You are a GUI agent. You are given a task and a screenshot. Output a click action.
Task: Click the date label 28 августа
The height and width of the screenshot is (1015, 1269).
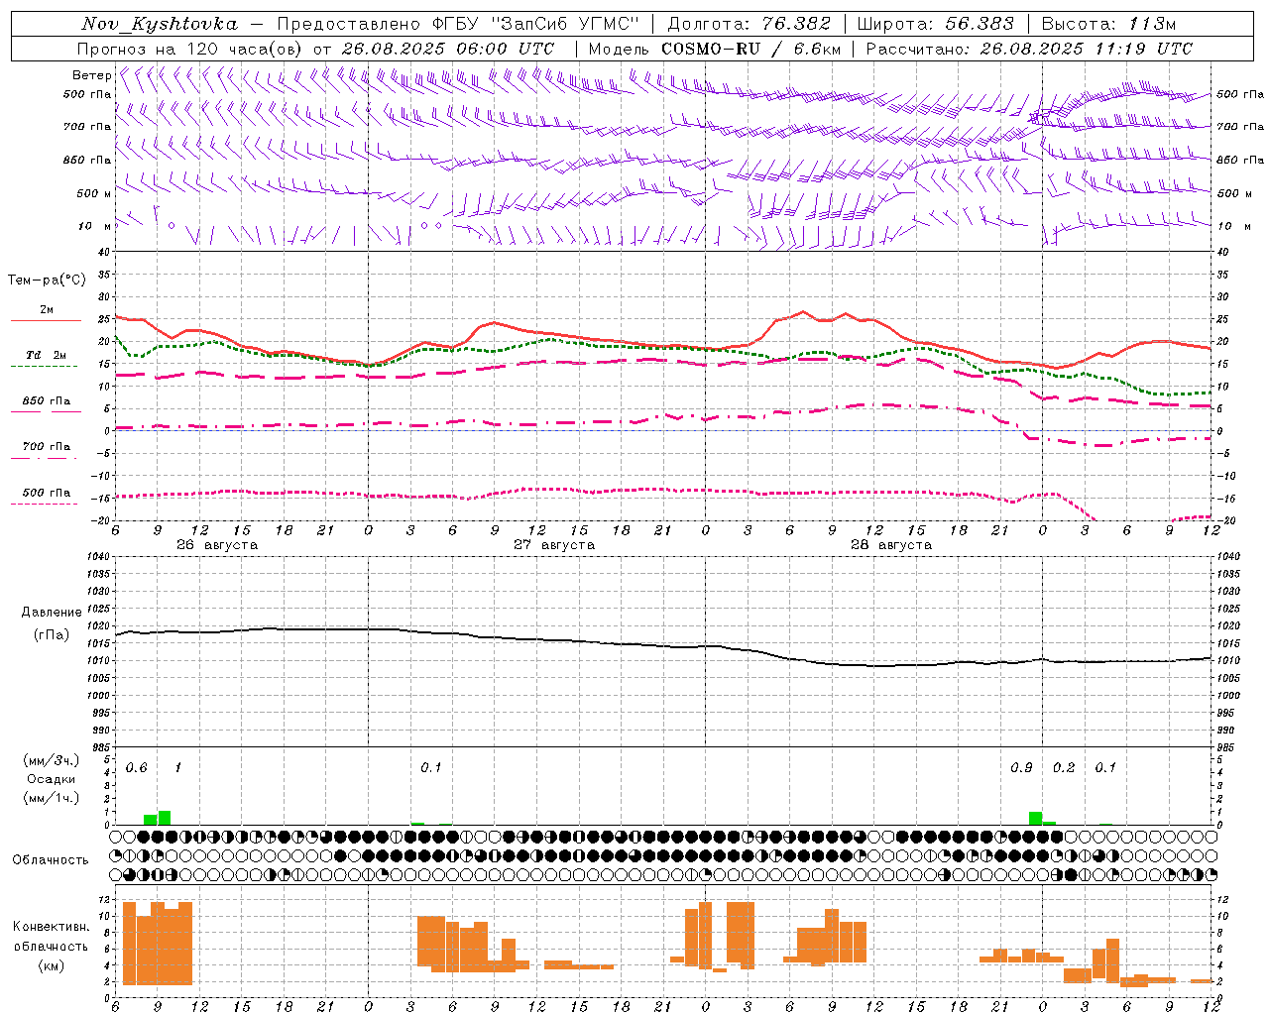(891, 545)
